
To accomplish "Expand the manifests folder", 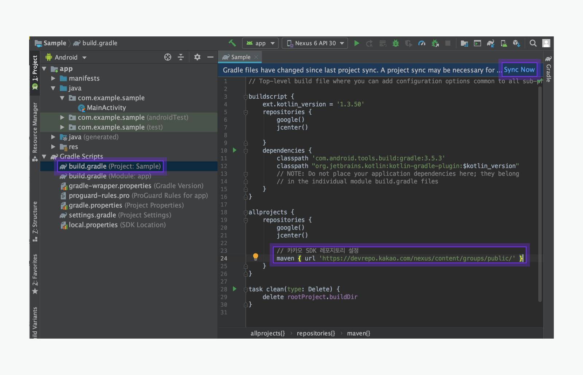I will pyautogui.click(x=53, y=78).
